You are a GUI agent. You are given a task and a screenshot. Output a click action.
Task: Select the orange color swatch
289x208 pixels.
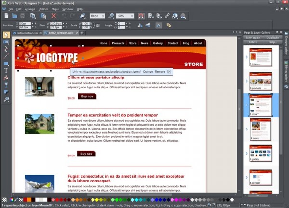pyautogui.click(x=29, y=200)
